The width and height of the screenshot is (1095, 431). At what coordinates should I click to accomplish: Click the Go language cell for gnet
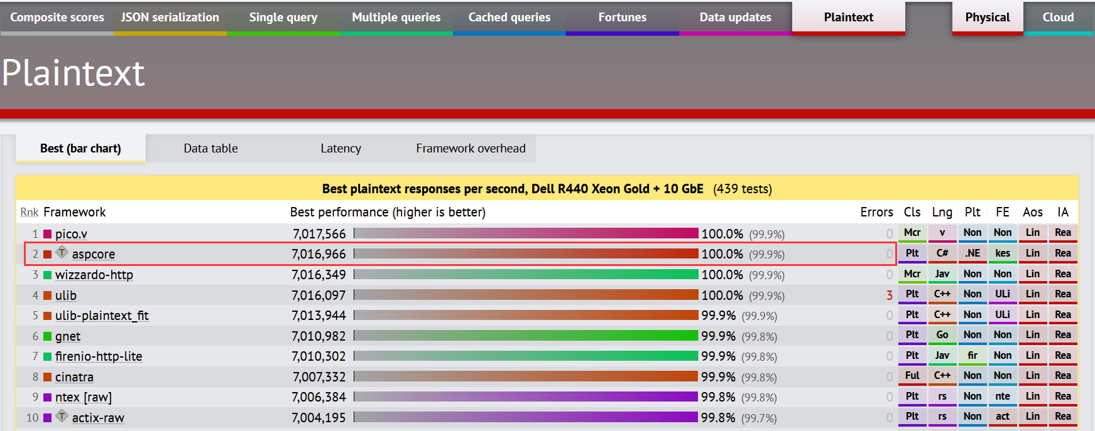[x=942, y=335]
